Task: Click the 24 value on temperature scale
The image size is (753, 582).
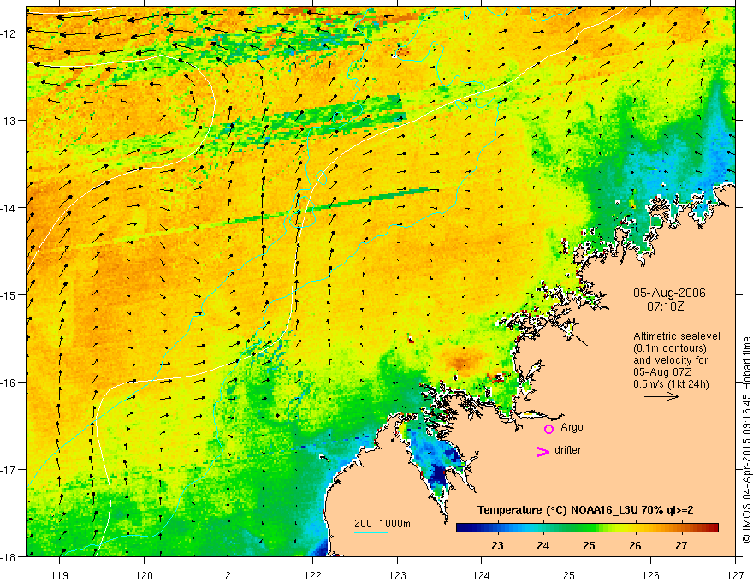Action: [x=543, y=545]
